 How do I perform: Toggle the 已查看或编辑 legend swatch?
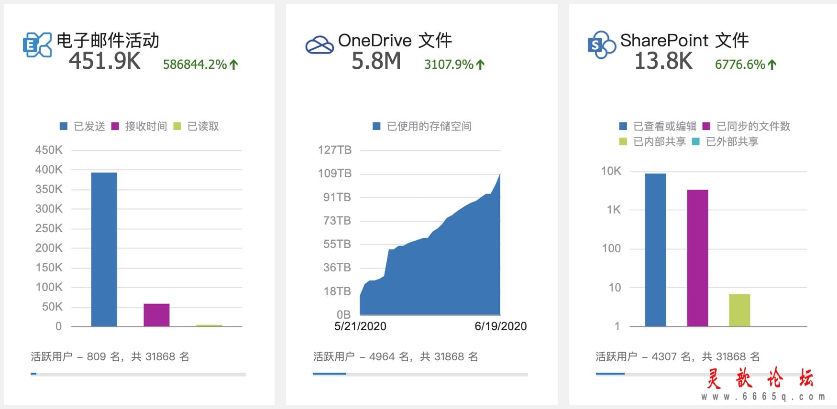click(623, 126)
